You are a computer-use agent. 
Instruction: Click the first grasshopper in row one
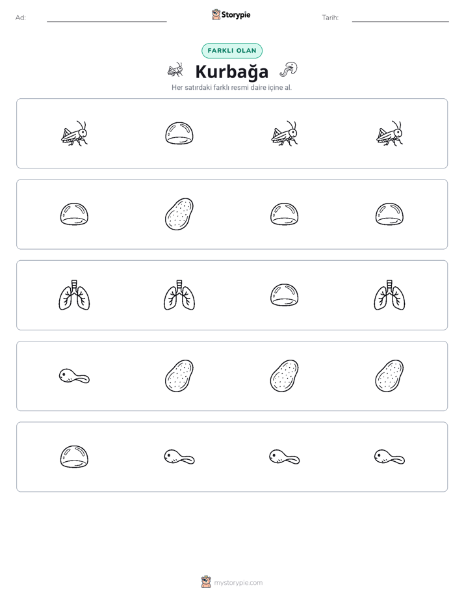[x=74, y=133]
